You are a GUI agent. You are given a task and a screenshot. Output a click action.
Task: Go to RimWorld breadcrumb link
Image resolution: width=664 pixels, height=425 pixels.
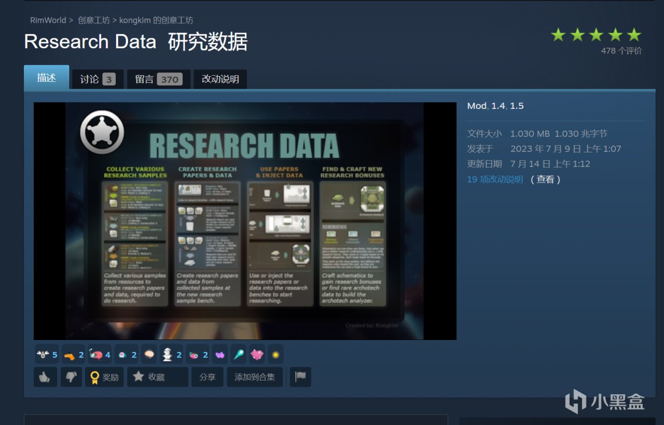pyautogui.click(x=48, y=20)
